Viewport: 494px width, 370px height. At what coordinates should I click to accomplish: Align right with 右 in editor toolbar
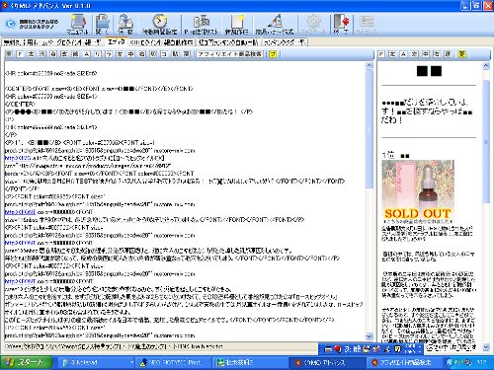142,54
